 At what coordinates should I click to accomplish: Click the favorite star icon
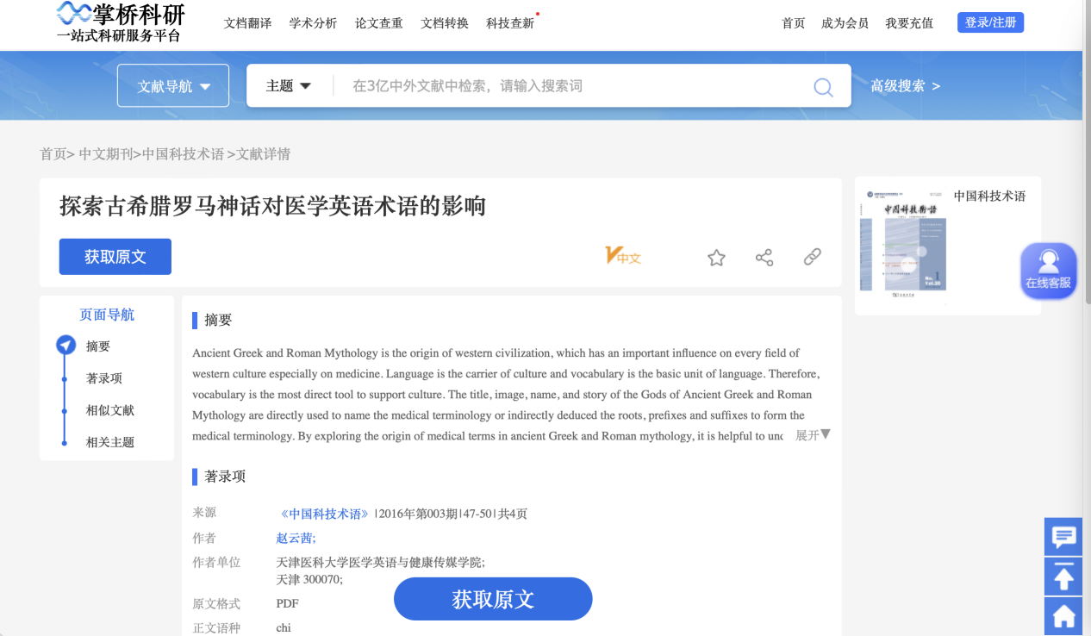tap(716, 258)
